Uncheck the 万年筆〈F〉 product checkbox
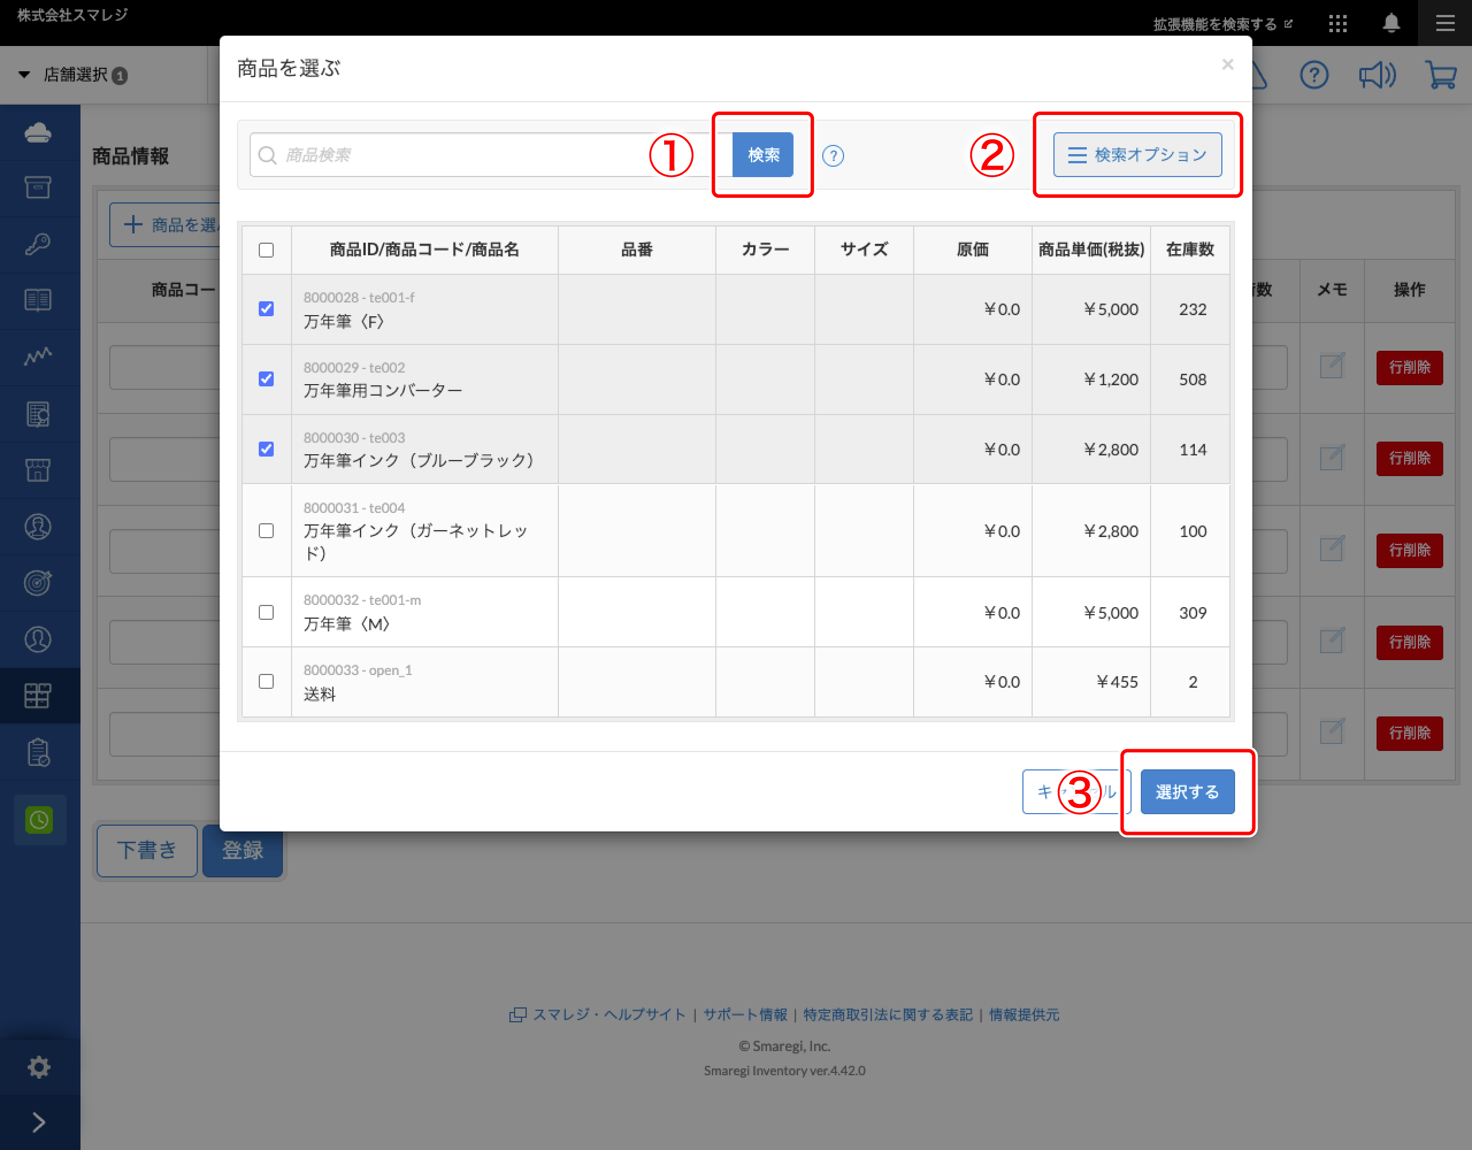 [x=266, y=309]
